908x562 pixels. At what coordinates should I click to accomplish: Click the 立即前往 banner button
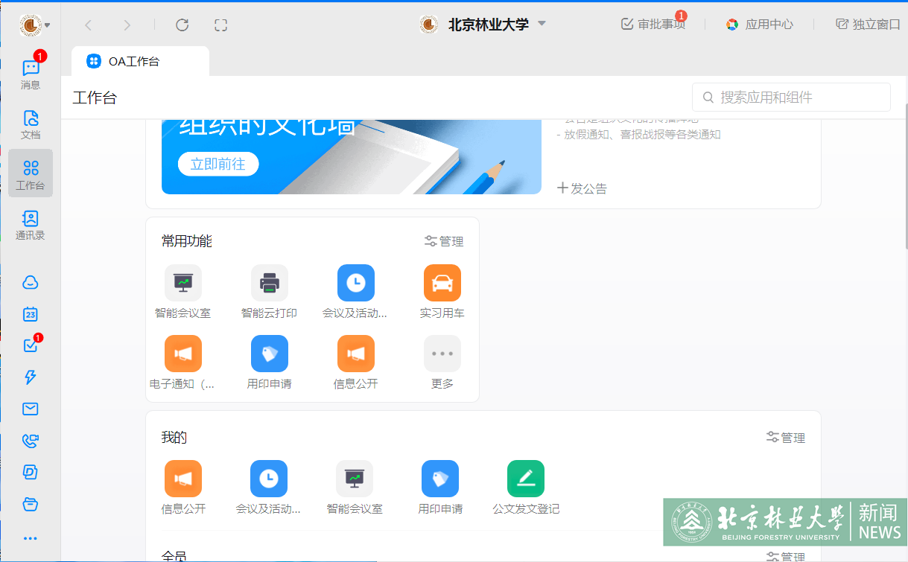(x=218, y=164)
